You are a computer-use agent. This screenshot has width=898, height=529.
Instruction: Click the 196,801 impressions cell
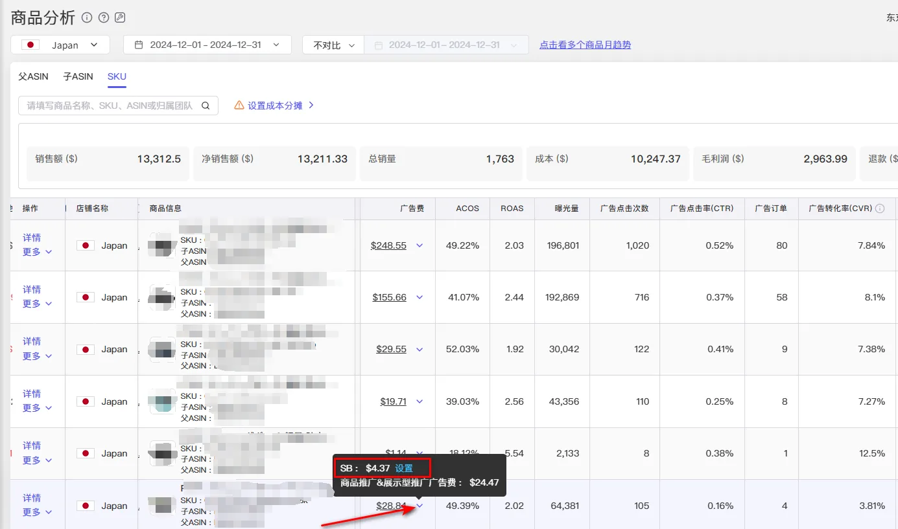[563, 245]
